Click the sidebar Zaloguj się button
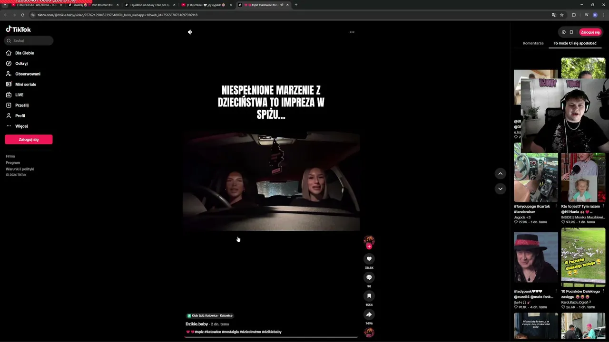 pyautogui.click(x=29, y=140)
